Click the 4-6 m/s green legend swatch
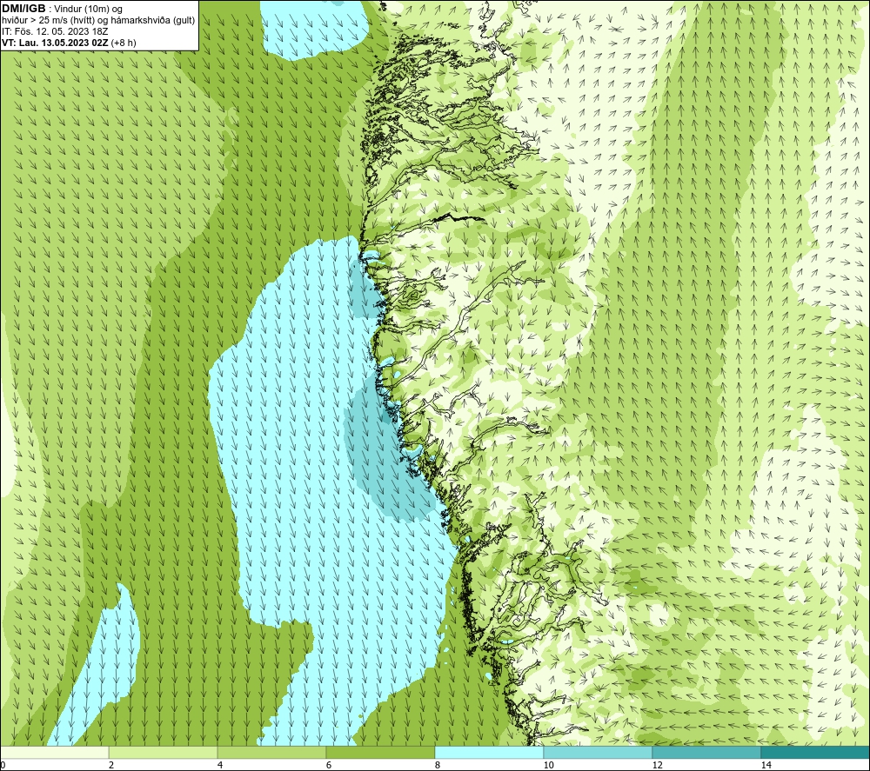870x771 pixels. tap(271, 753)
